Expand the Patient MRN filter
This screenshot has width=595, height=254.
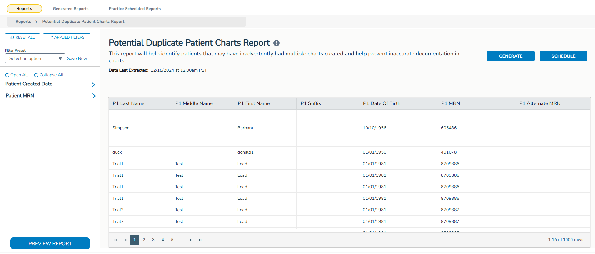point(94,96)
